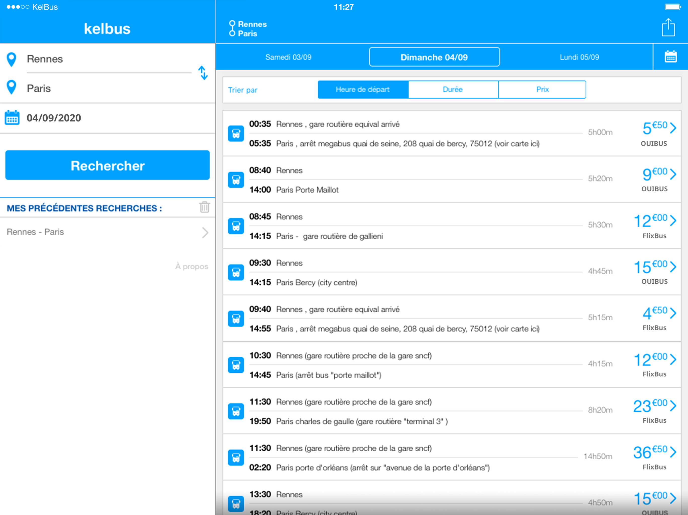Image resolution: width=688 pixels, height=515 pixels.
Task: Click the 'Trier par' label
Action: coord(243,90)
